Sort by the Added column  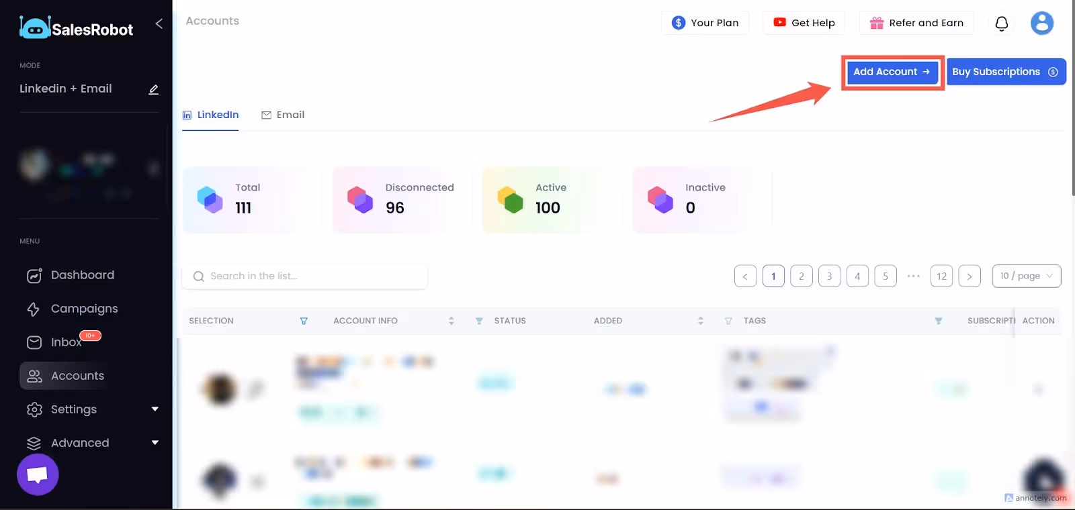(x=701, y=321)
